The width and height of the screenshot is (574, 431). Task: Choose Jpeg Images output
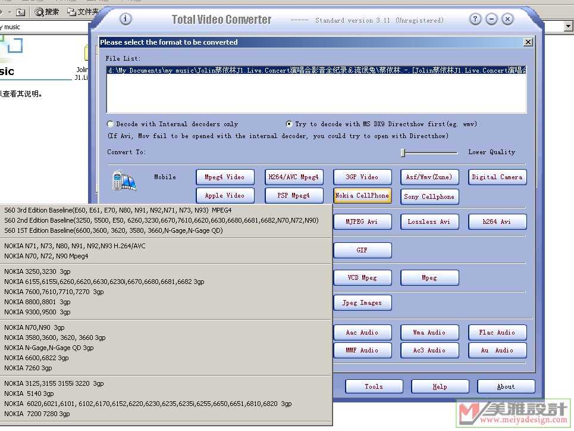pos(362,303)
